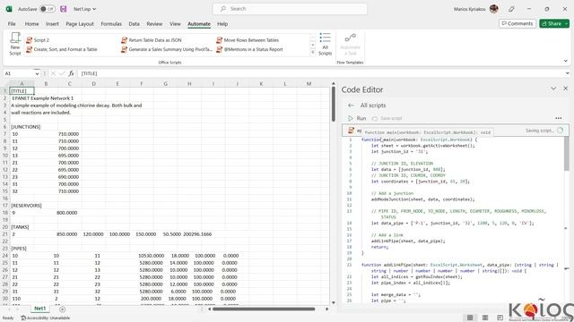Show All Scripts list

(325, 44)
